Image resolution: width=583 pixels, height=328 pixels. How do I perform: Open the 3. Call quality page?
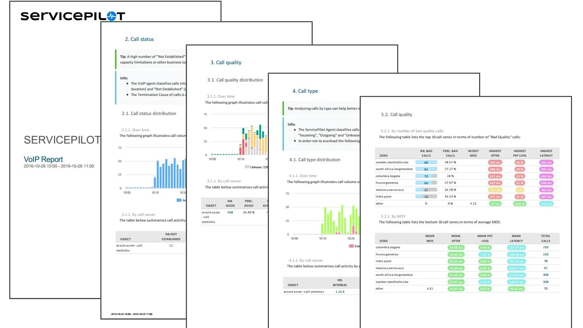(226, 62)
